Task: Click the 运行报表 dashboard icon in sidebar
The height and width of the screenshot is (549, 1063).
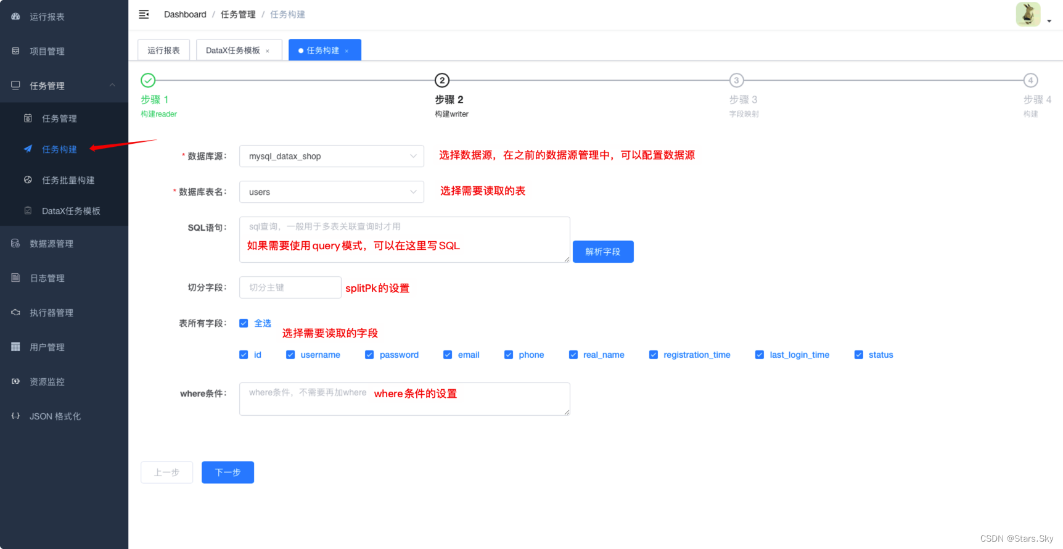Action: (15, 17)
